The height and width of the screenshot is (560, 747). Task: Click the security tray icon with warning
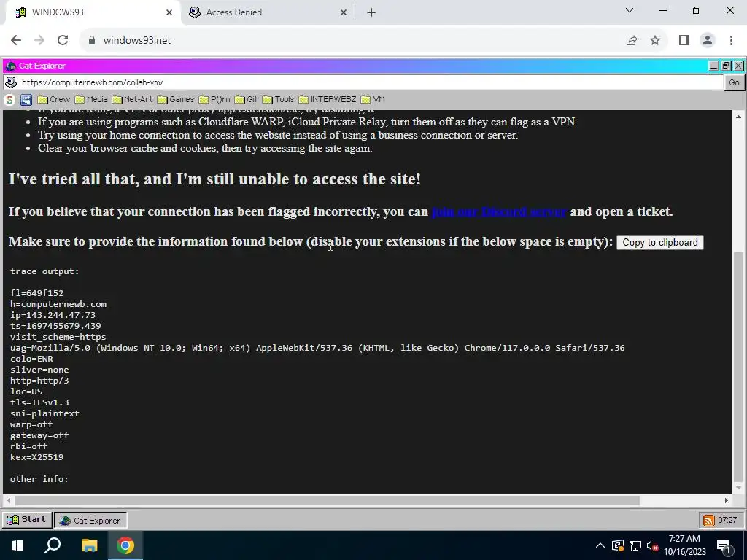coord(618,545)
